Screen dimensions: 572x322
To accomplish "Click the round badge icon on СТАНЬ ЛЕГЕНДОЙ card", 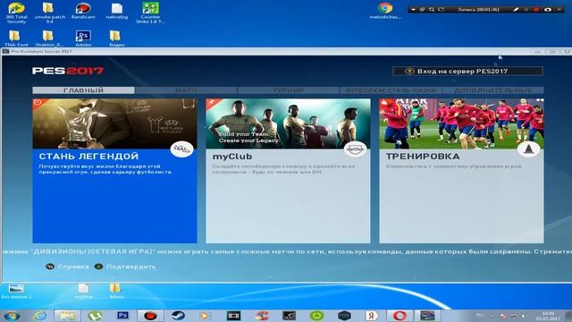I will coord(182,149).
